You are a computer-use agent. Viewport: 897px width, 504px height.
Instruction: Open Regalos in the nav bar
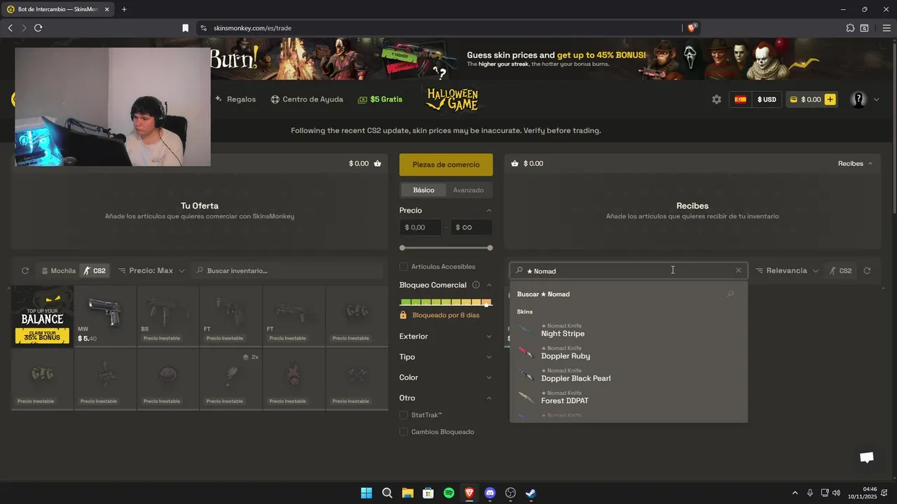click(x=235, y=99)
